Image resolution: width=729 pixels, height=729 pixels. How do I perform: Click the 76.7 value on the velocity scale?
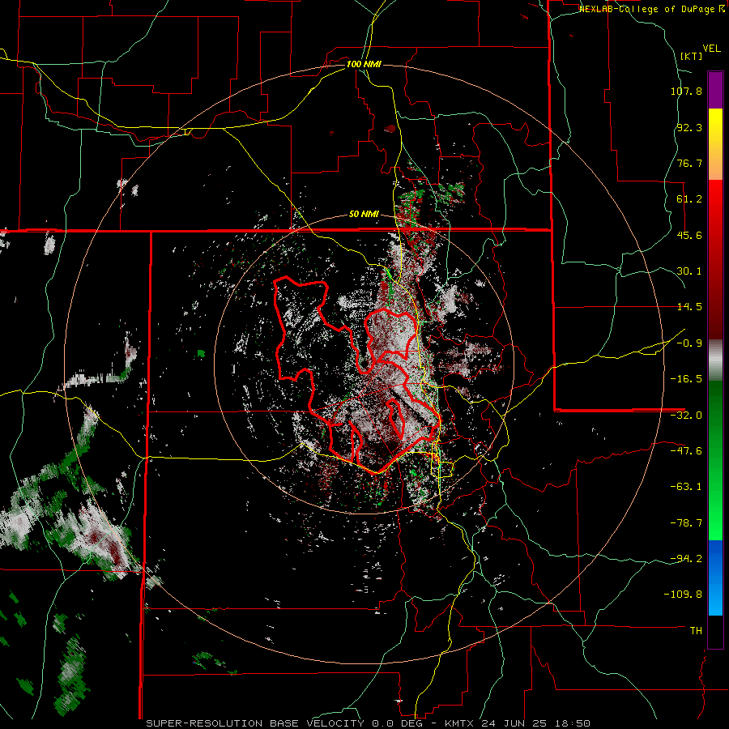[x=689, y=163]
